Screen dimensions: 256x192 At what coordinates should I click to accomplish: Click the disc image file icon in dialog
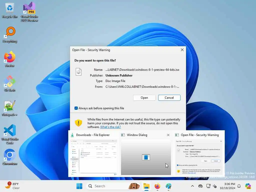[x=78, y=72]
